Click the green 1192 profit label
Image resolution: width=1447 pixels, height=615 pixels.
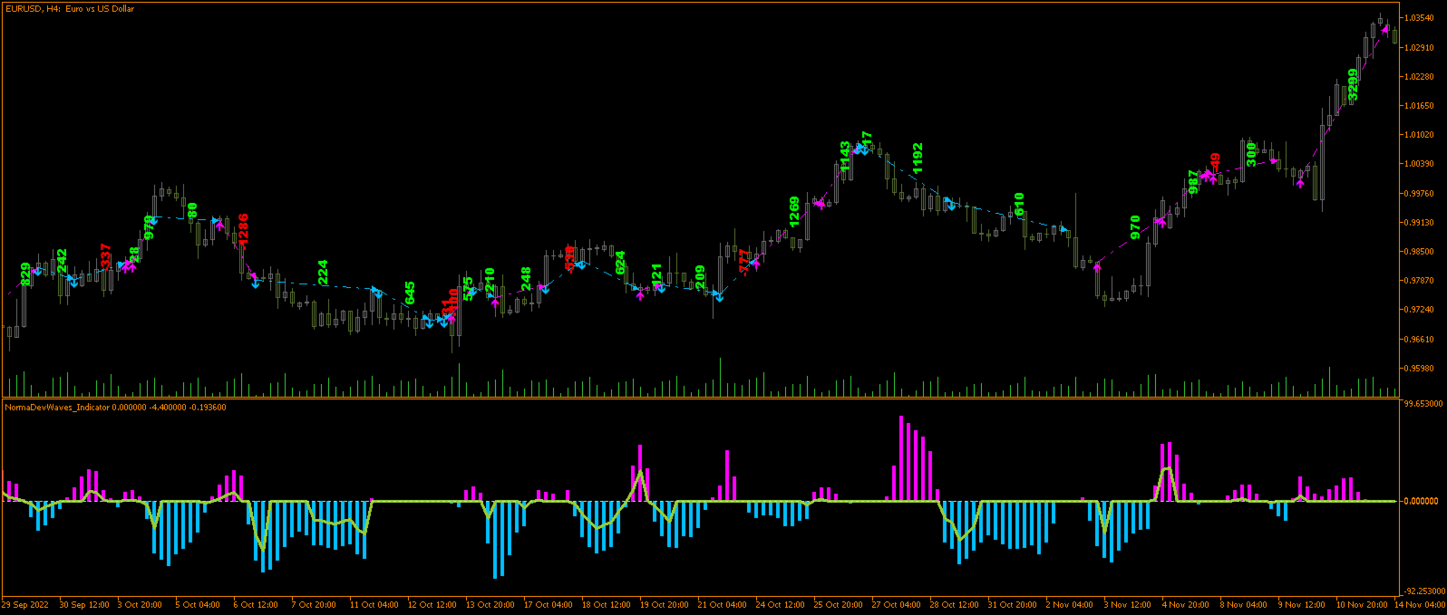tap(918, 158)
